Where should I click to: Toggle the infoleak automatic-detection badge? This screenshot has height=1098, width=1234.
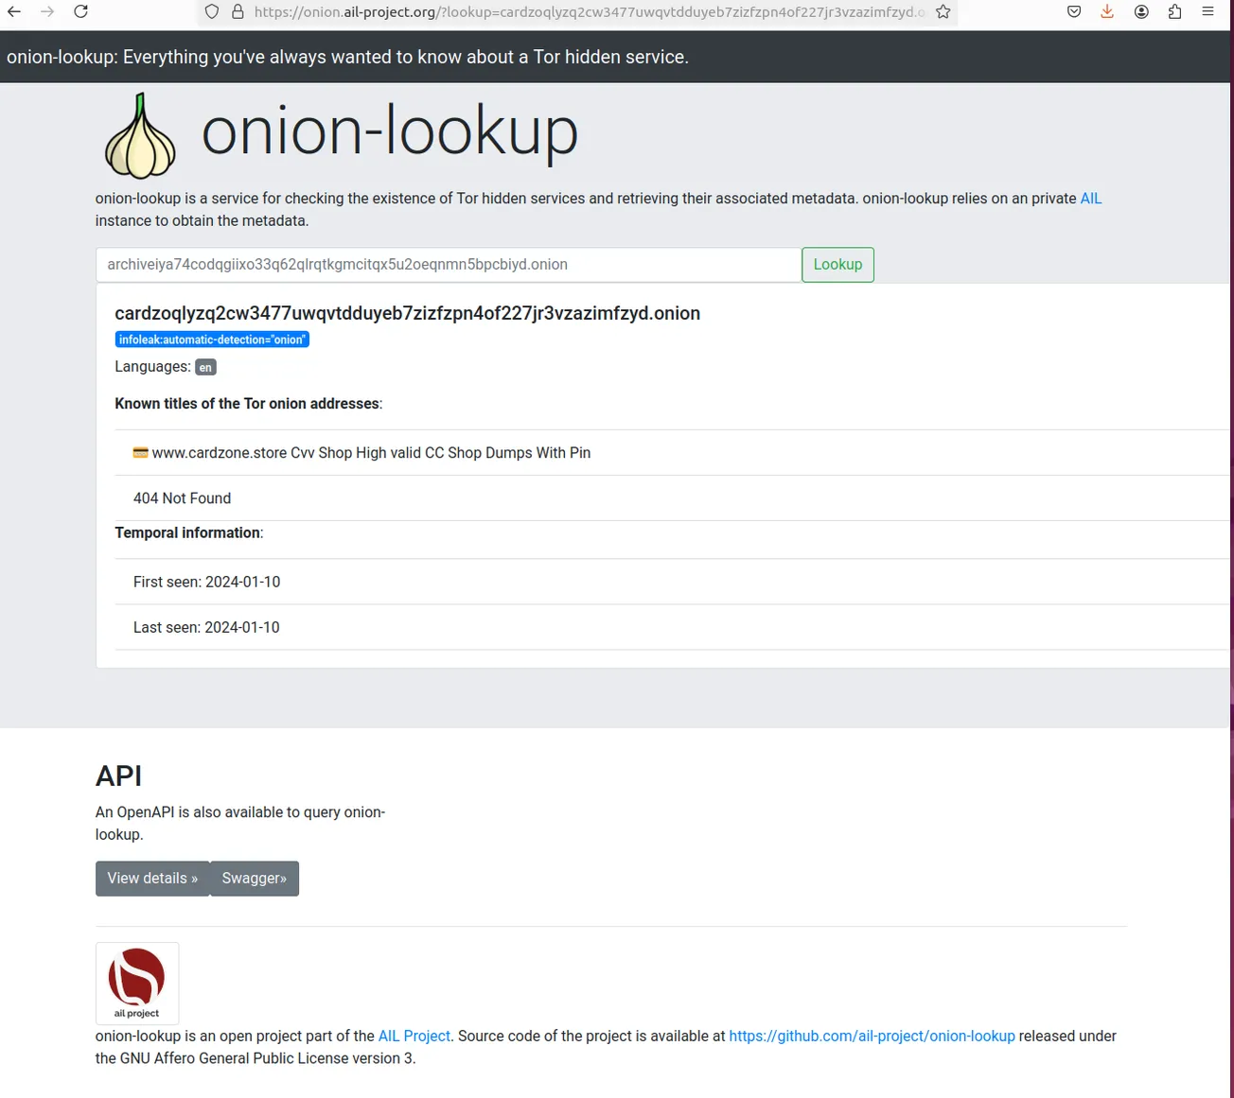(x=211, y=339)
